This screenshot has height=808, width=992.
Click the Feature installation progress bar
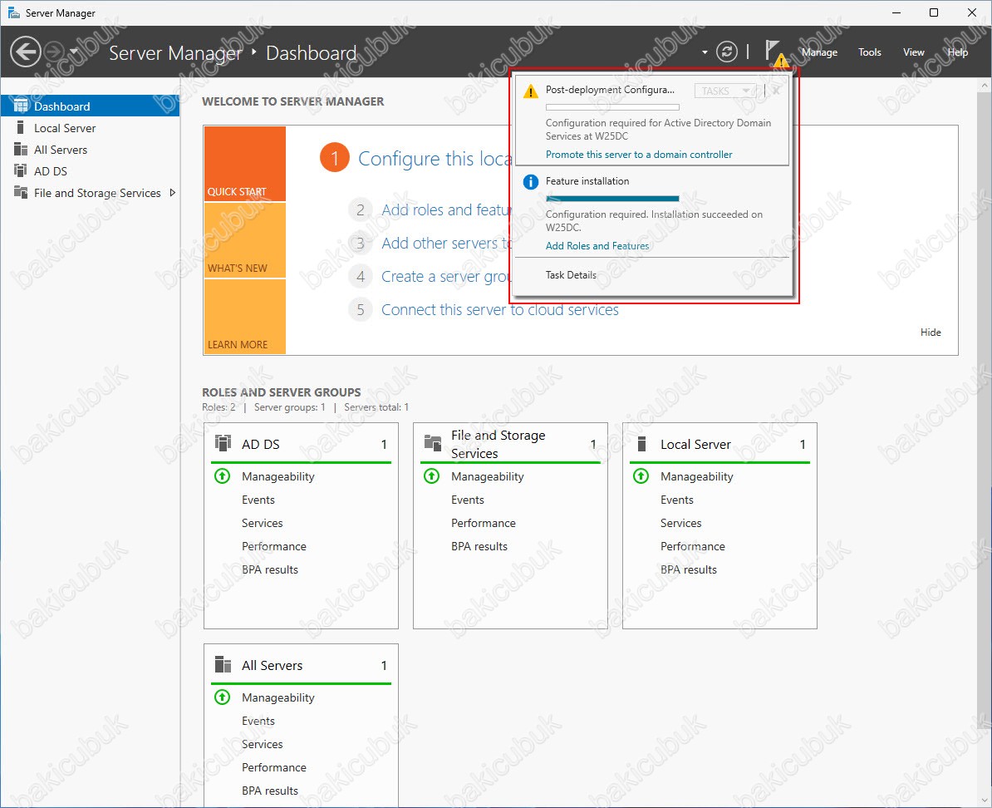click(x=612, y=198)
